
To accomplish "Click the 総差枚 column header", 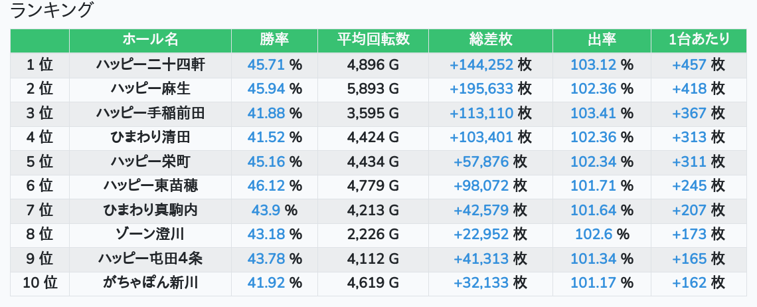I will (490, 40).
